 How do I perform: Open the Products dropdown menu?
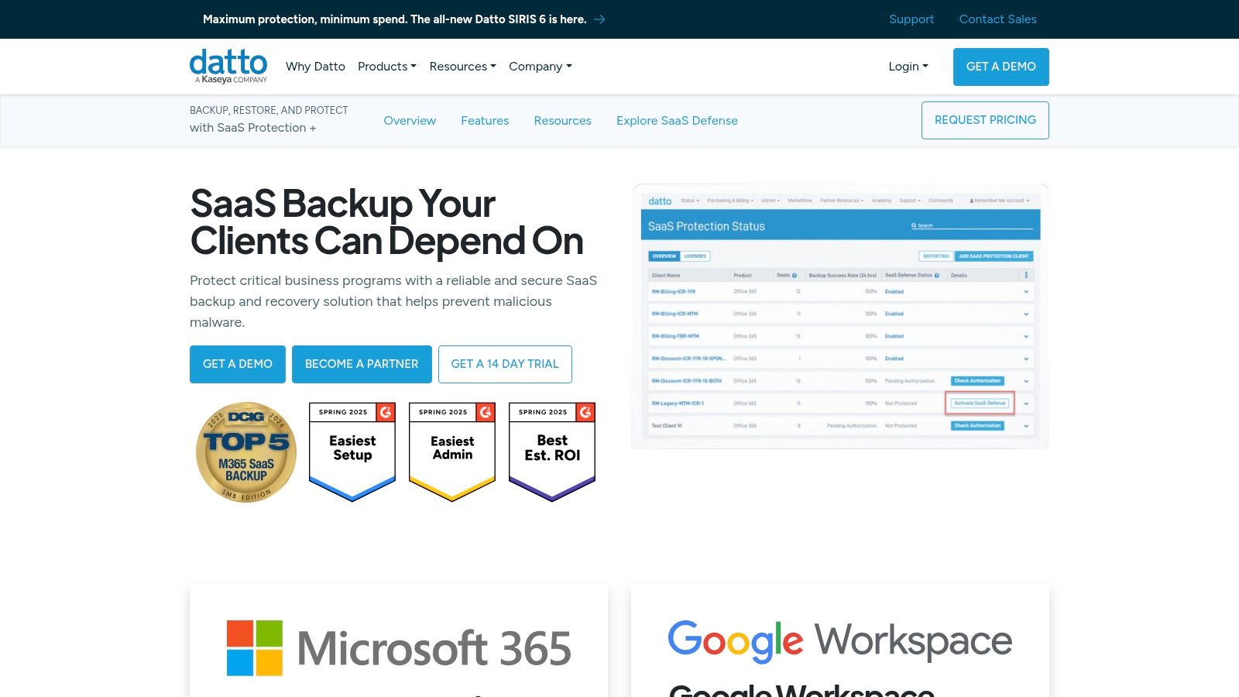click(x=387, y=67)
